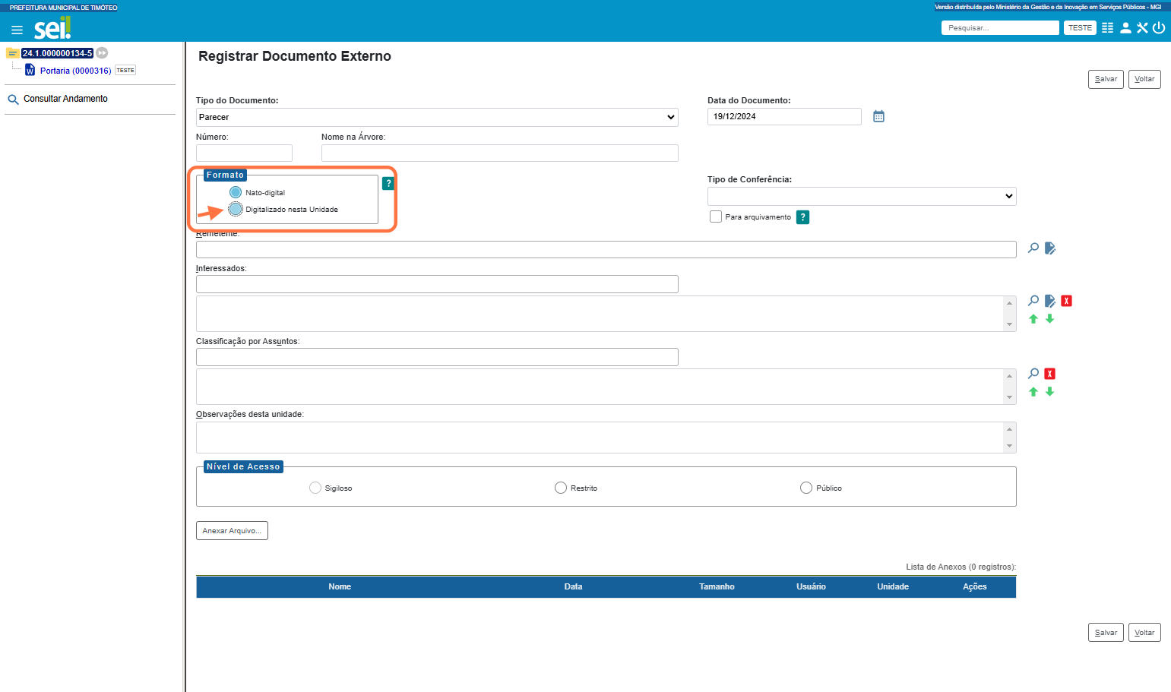Expand the Tipo de Conferência dropdown
Image resolution: width=1171 pixels, height=692 pixels.
pos(862,196)
